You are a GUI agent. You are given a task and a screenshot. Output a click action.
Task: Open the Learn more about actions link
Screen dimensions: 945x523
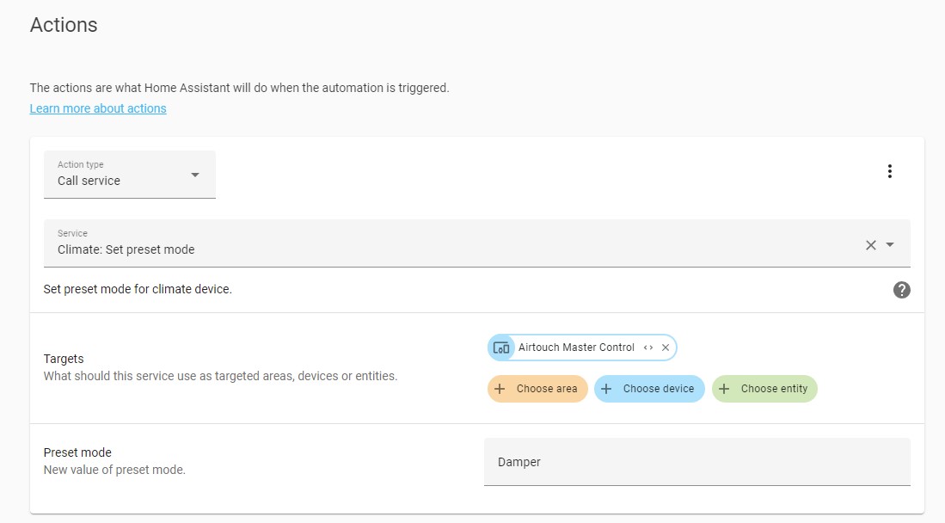pyautogui.click(x=98, y=108)
